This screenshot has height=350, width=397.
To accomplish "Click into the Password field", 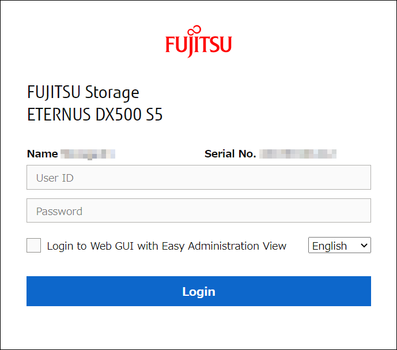I will pos(198,211).
